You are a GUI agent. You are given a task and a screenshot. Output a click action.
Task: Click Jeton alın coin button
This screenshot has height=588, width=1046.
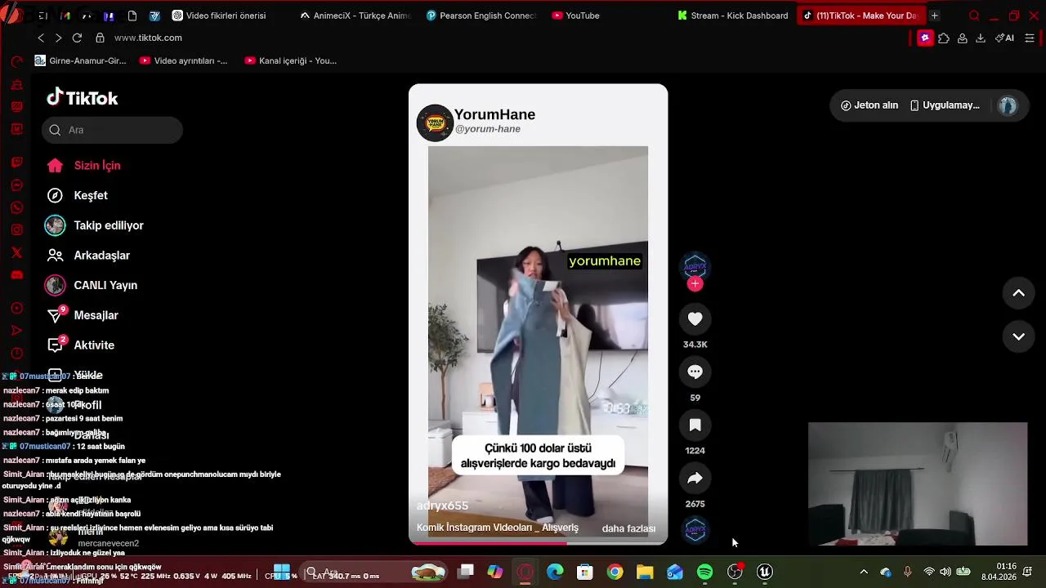[x=869, y=105]
